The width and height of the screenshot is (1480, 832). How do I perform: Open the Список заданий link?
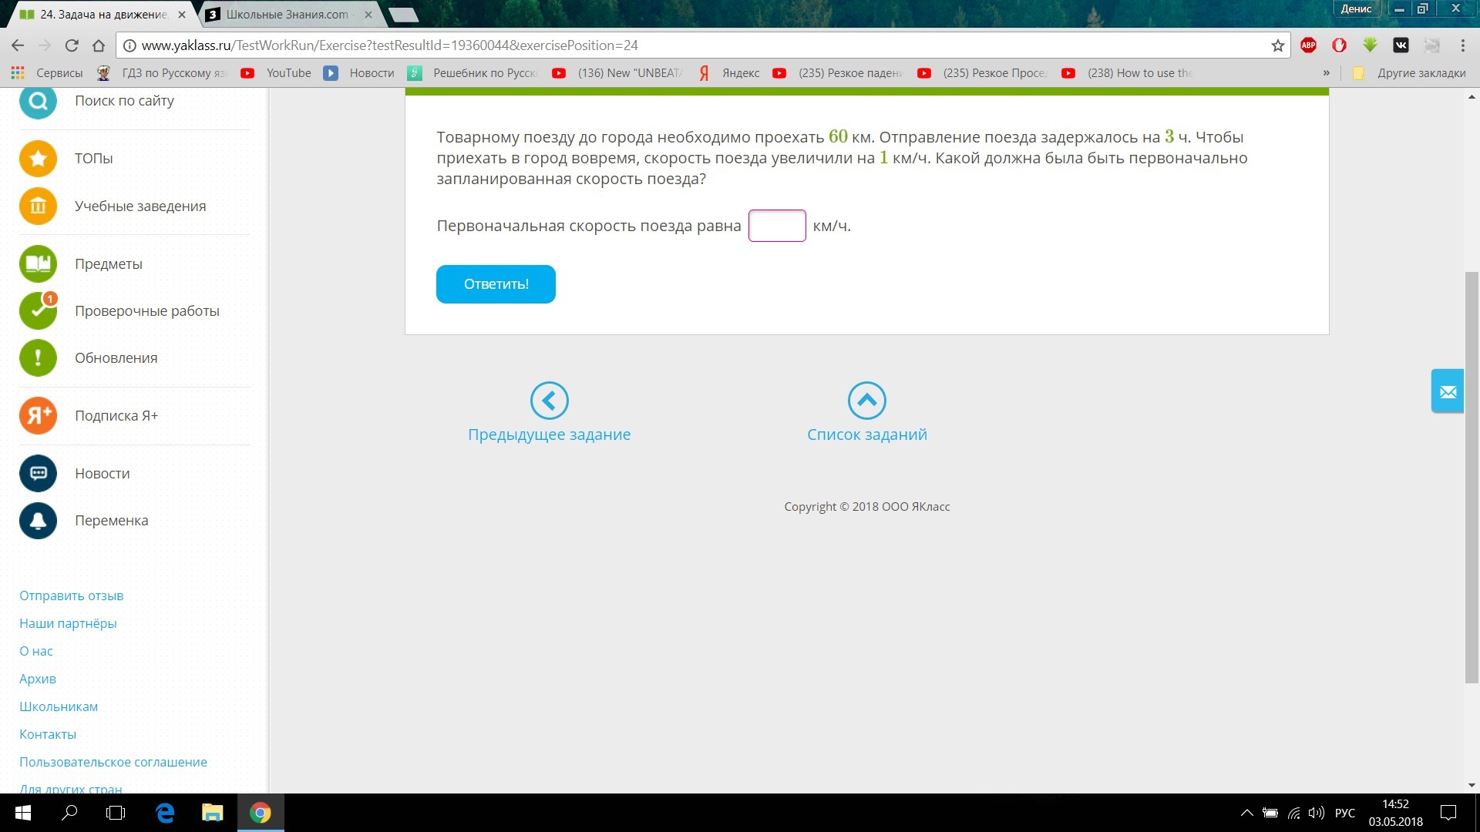tap(866, 434)
